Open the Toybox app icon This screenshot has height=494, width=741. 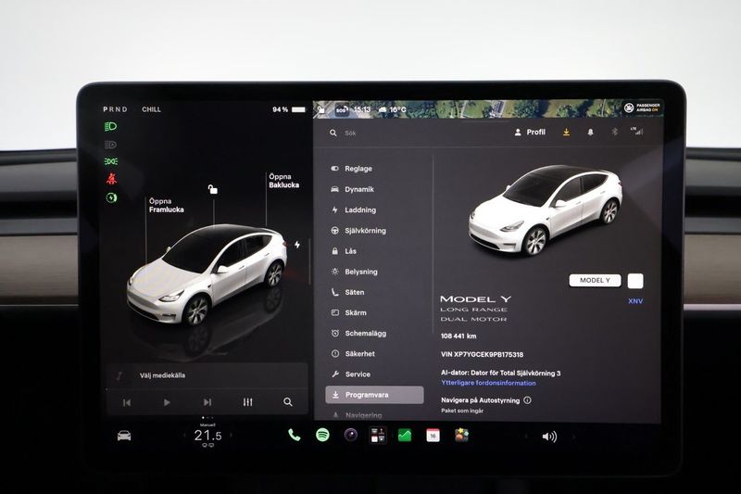tap(461, 435)
